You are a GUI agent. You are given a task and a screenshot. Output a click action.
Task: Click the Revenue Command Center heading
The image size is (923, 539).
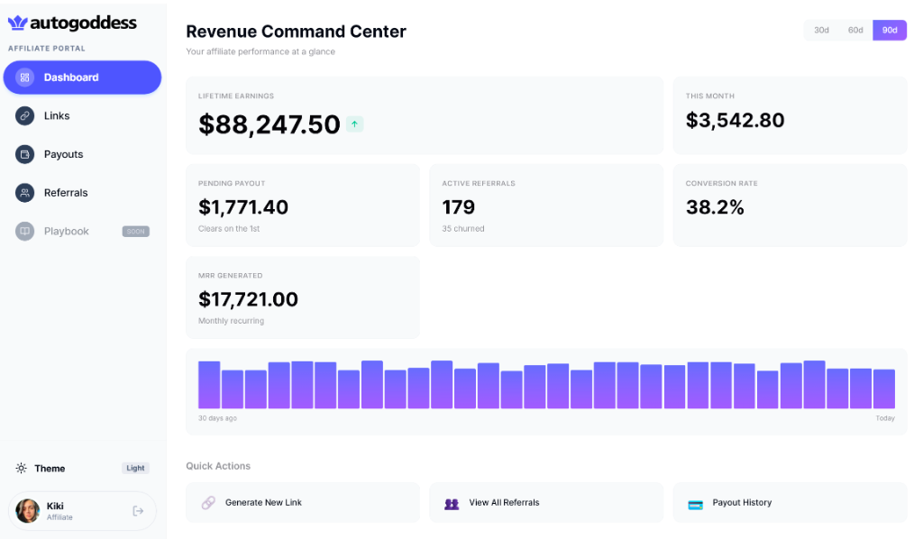[296, 32]
